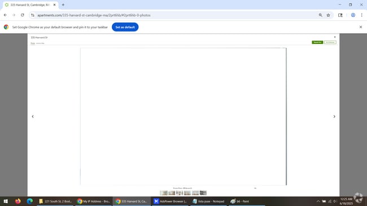Open the Chrome three-dot menu

pos(361,15)
